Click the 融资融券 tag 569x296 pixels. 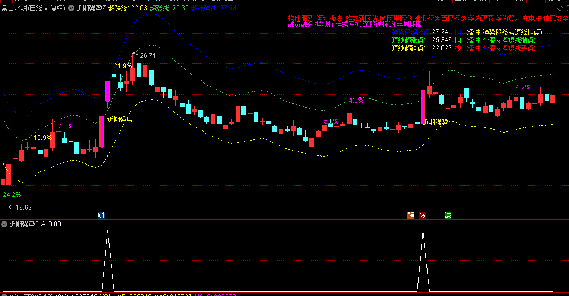300,24
